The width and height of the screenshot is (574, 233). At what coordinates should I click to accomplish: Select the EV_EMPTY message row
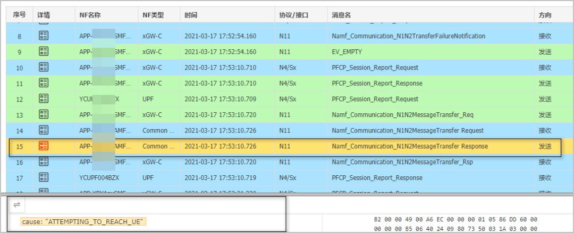point(347,52)
